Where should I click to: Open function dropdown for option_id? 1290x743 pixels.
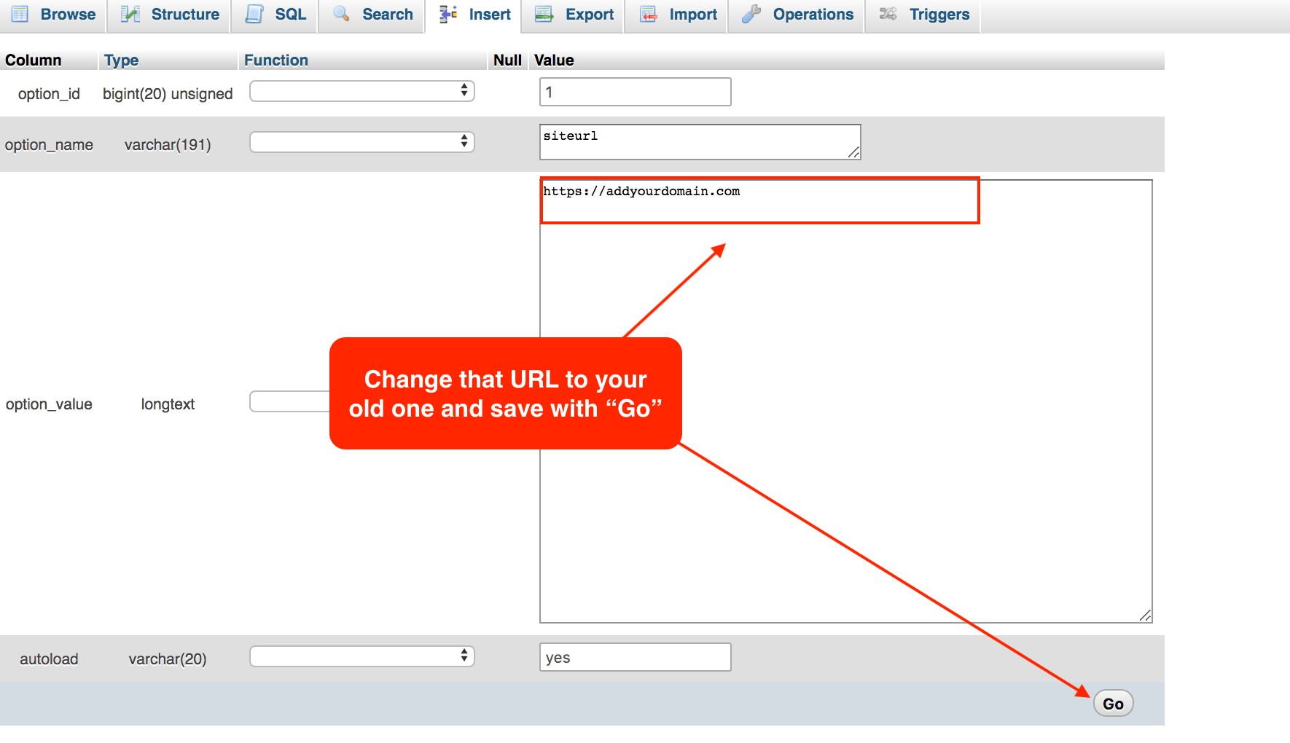[361, 91]
